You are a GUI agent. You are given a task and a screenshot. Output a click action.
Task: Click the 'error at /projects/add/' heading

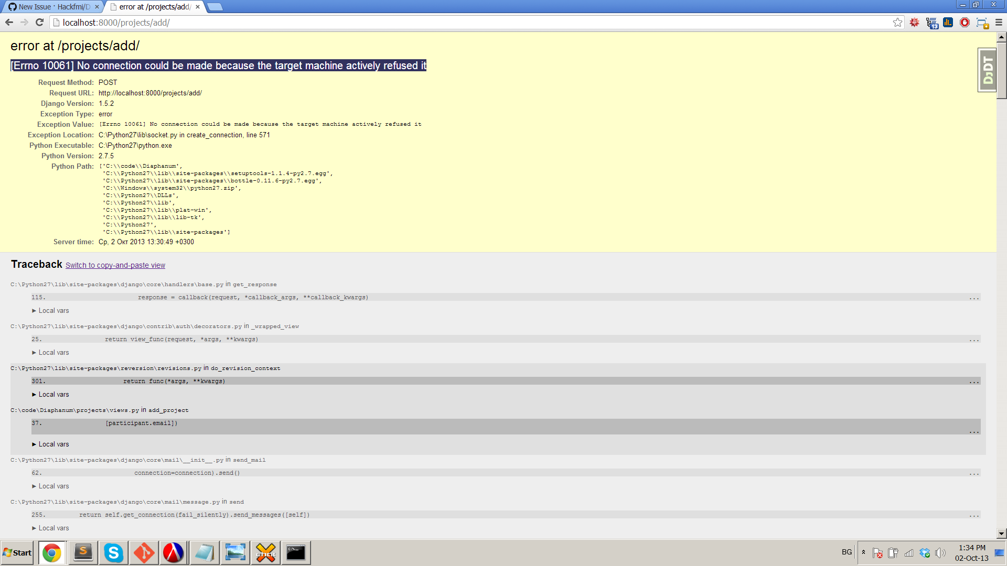(x=75, y=46)
